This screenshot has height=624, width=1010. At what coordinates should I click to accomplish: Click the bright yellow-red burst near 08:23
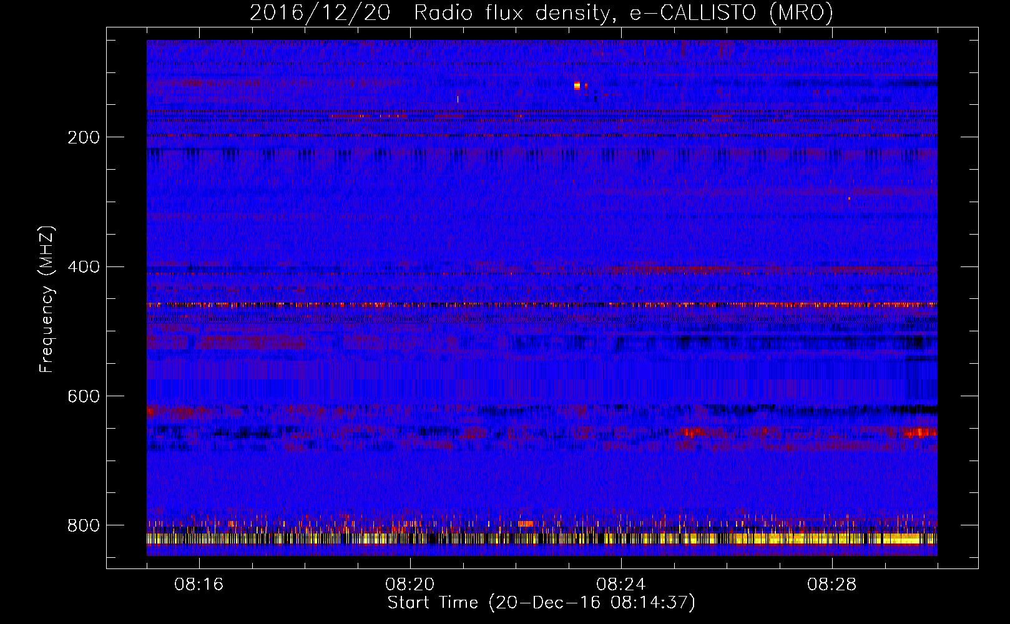click(577, 86)
